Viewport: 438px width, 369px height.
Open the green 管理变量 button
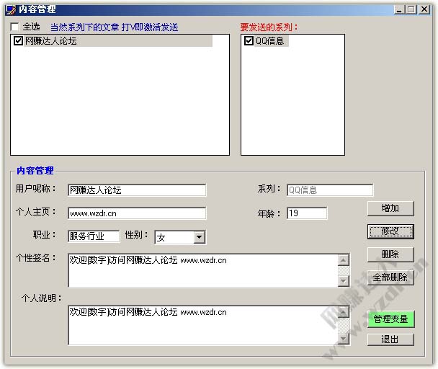click(x=390, y=319)
